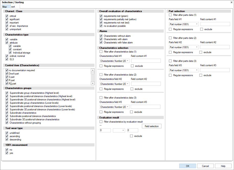234x170 pixels.
Task: Uncheck 'no documentation required' control item
Action: [7, 70]
